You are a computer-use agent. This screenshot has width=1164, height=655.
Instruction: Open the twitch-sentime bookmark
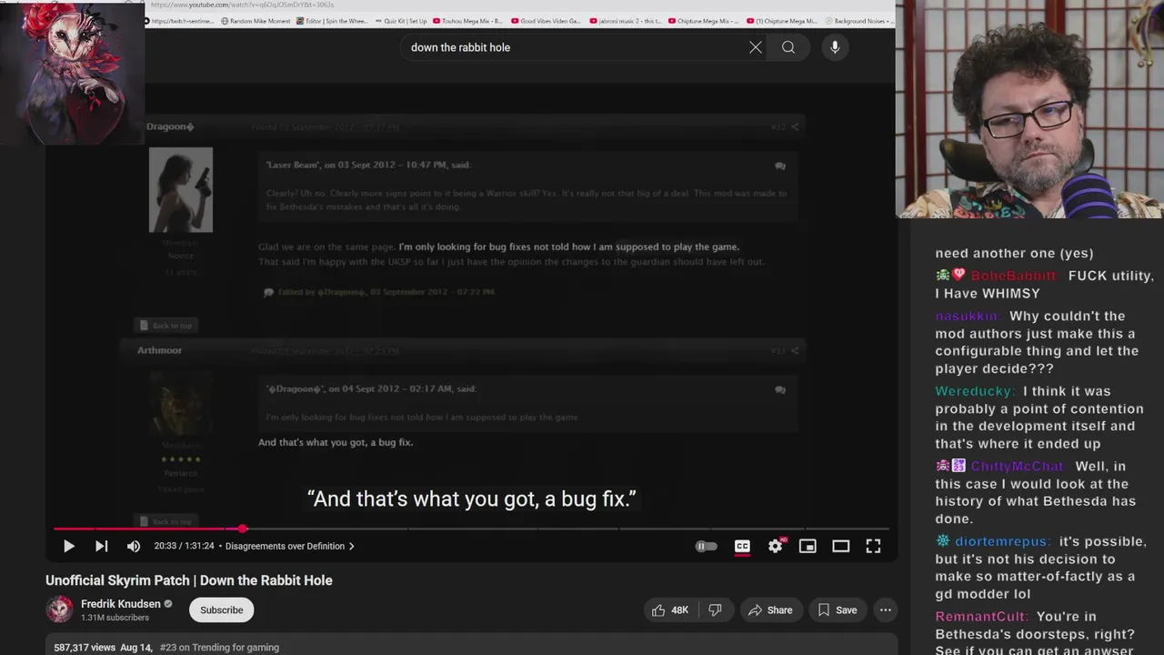click(178, 21)
